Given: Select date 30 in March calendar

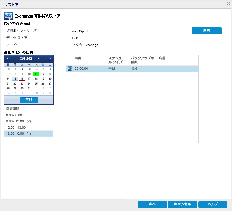Looking at the screenshot, I should (22, 88).
